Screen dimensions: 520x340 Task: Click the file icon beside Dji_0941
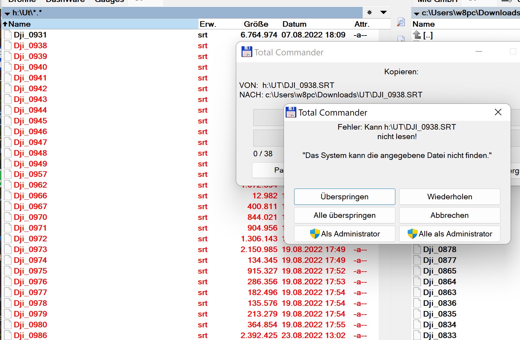click(8, 78)
